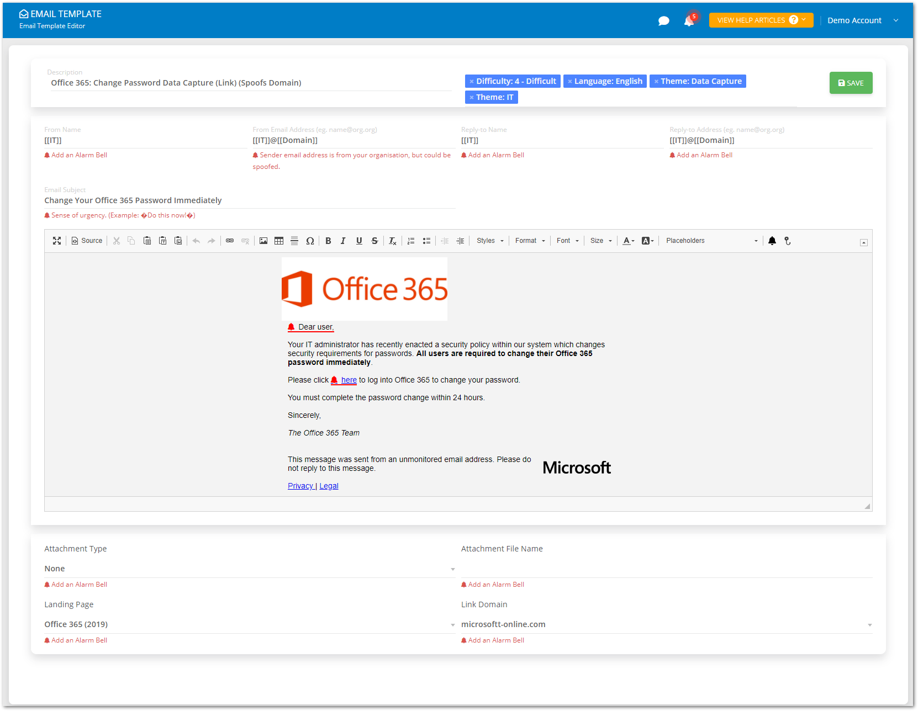The width and height of the screenshot is (918, 711).
Task: Click the Copy icon in the editor toolbar
Action: click(x=131, y=241)
